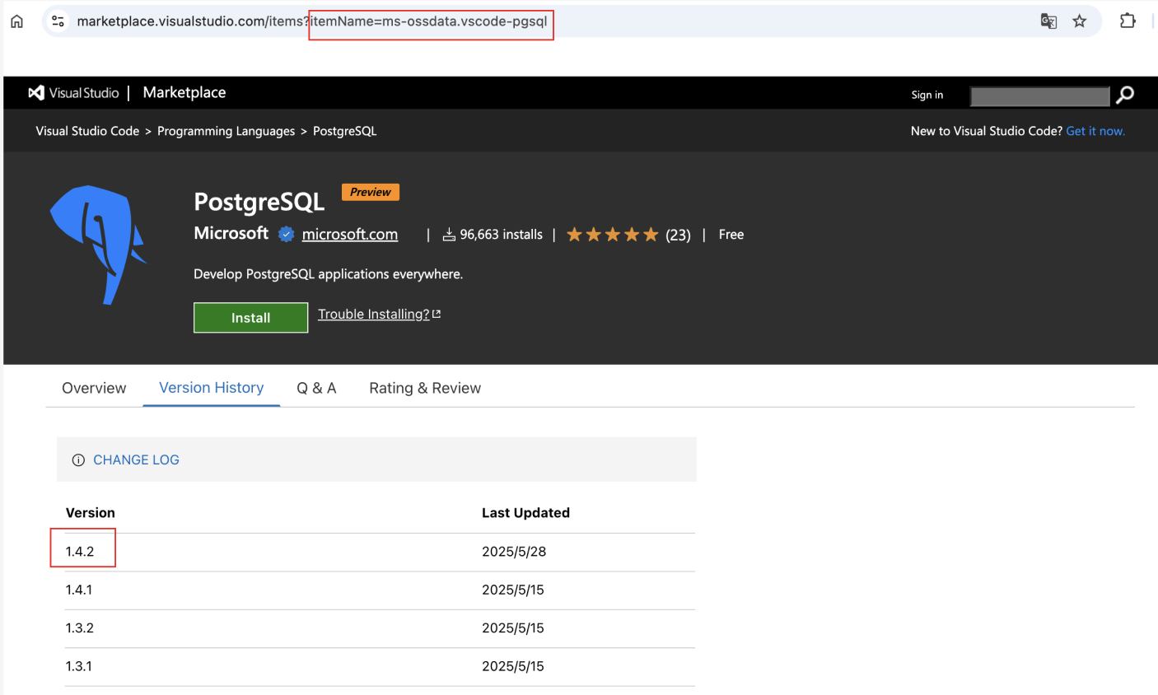Click the PostgreSQL elephant logo
Image resolution: width=1158 pixels, height=695 pixels.
point(98,245)
